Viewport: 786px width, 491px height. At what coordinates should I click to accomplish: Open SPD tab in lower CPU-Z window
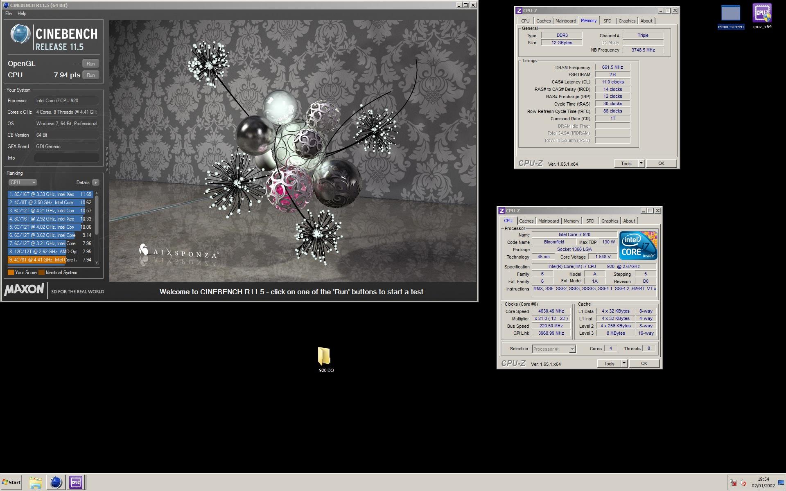(x=590, y=221)
